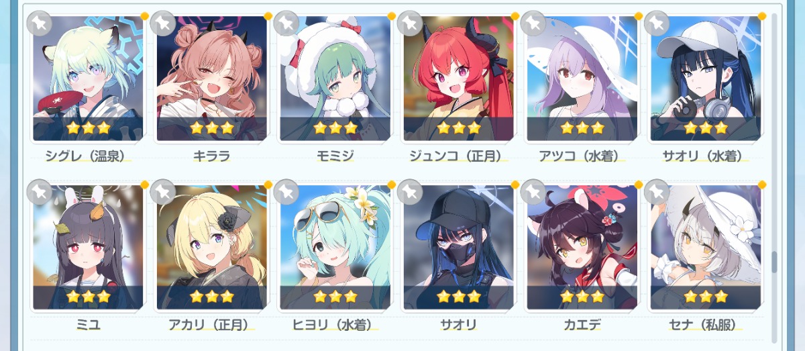Screen dimensions: 805x351
Task: Choose the ヒヨリ(水着) character portrait
Action: click(335, 247)
